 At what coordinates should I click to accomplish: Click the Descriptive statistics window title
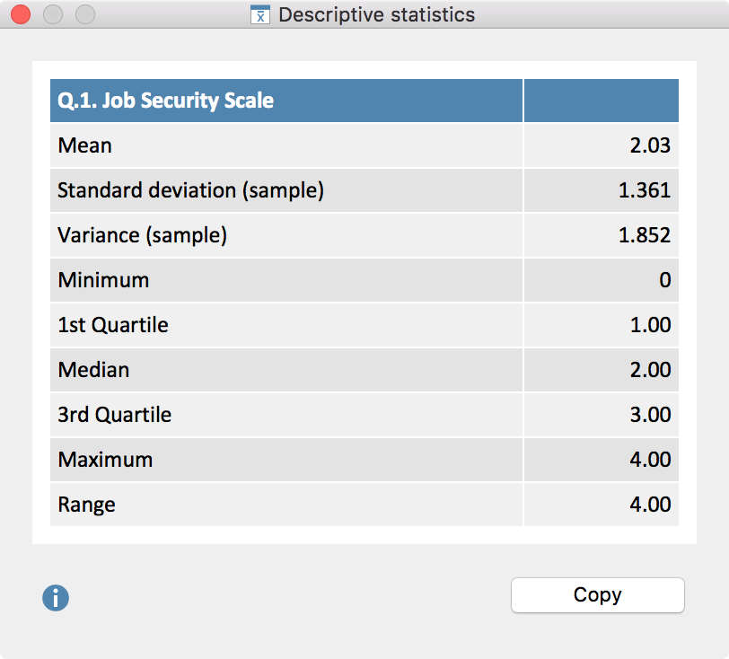pos(376,15)
